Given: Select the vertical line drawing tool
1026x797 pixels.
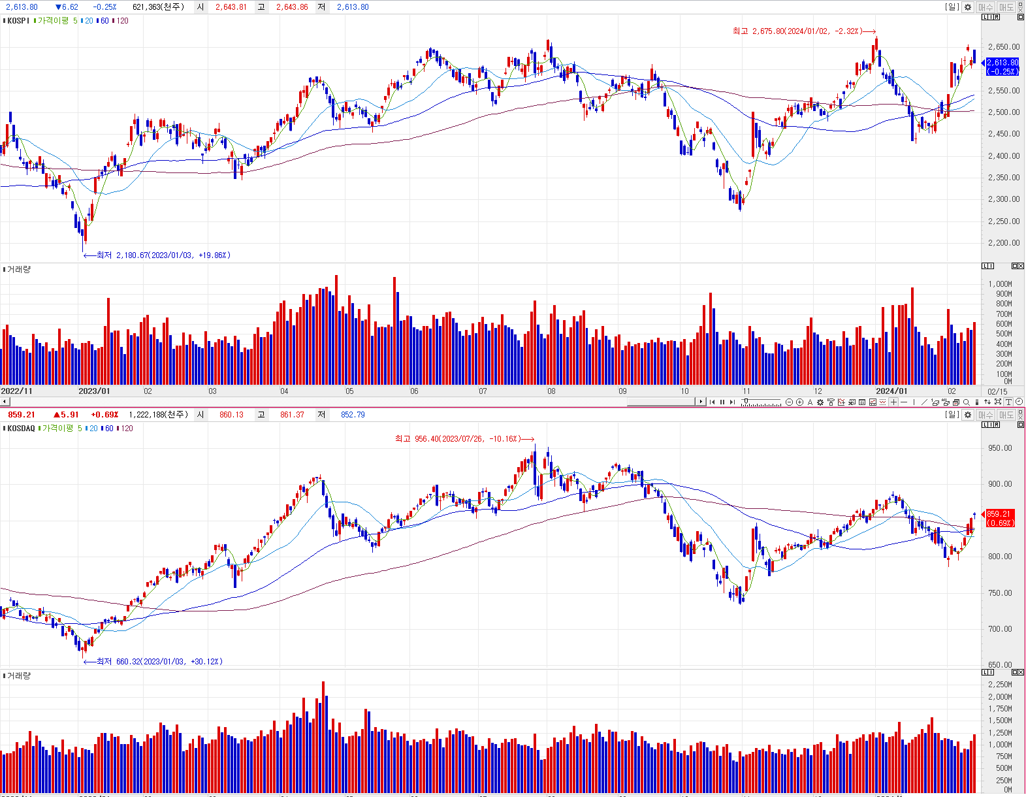Looking at the screenshot, I should click(914, 402).
